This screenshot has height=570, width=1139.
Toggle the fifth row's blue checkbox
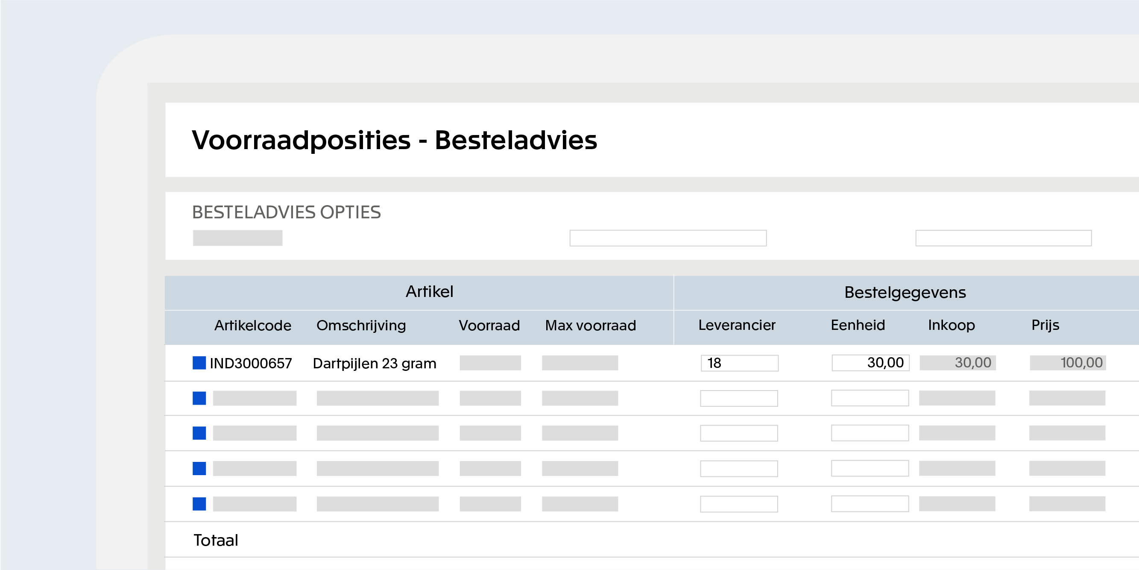coord(199,504)
